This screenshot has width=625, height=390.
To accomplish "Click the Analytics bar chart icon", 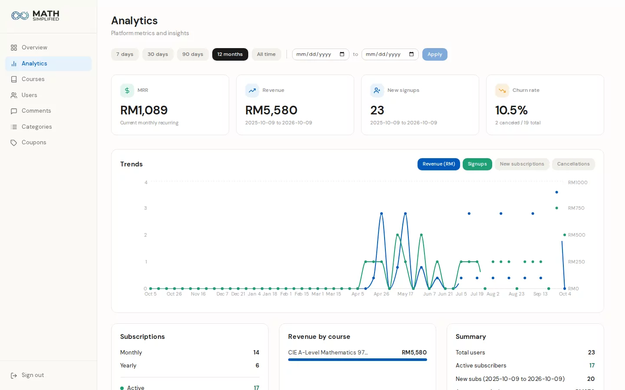I will [x=14, y=64].
